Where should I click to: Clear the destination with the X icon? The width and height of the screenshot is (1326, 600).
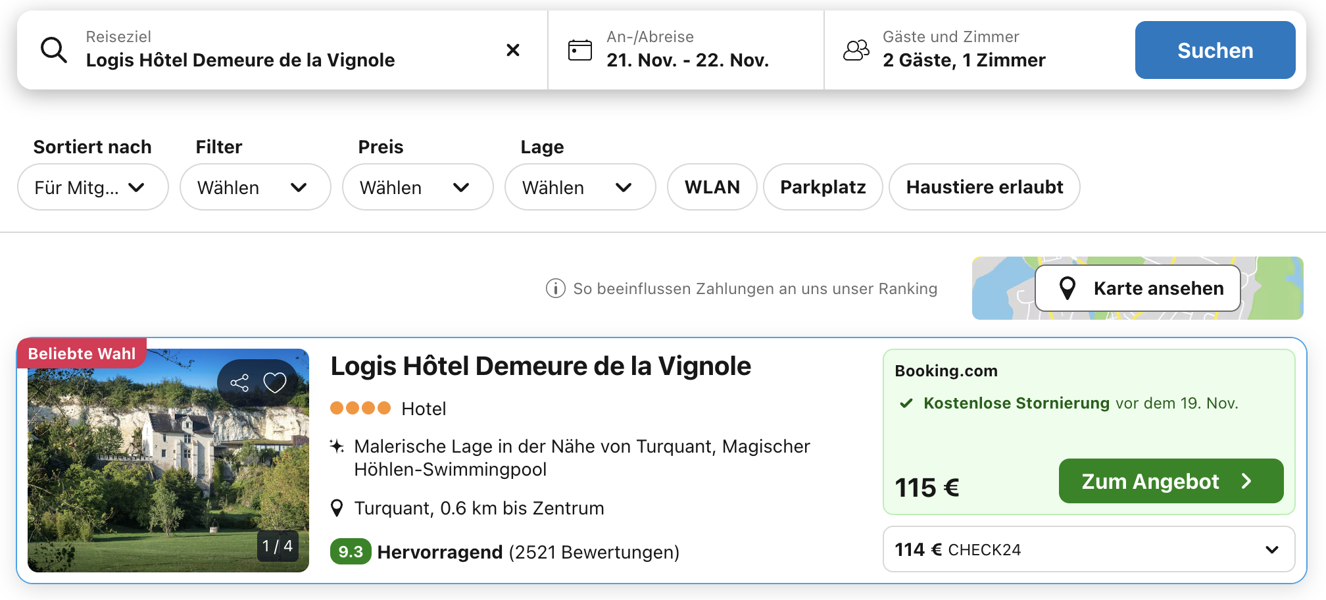513,50
